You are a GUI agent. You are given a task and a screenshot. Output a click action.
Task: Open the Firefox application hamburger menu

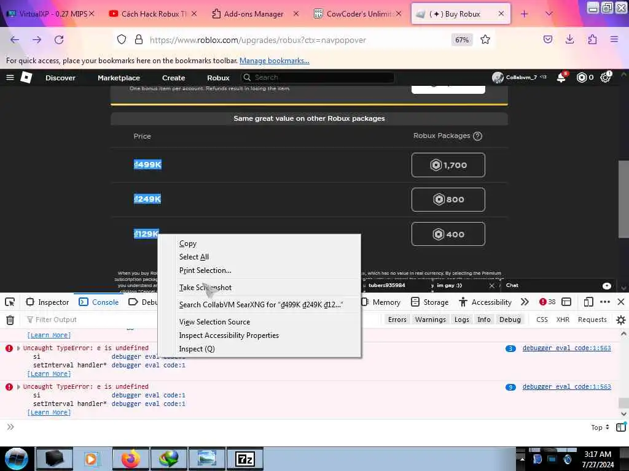coord(614,39)
